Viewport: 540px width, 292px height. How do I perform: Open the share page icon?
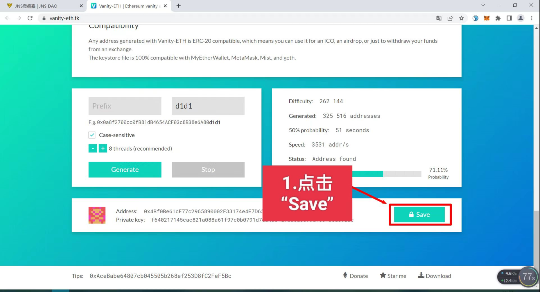pos(450,18)
